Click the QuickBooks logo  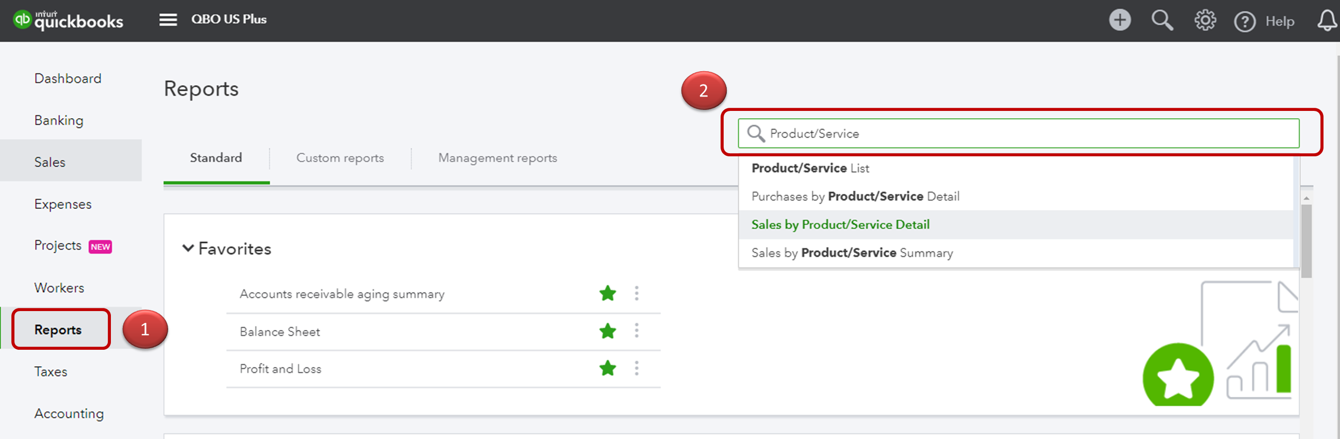point(68,20)
